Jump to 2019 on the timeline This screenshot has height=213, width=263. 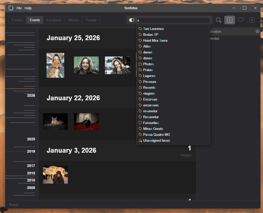pyautogui.click(x=31, y=151)
